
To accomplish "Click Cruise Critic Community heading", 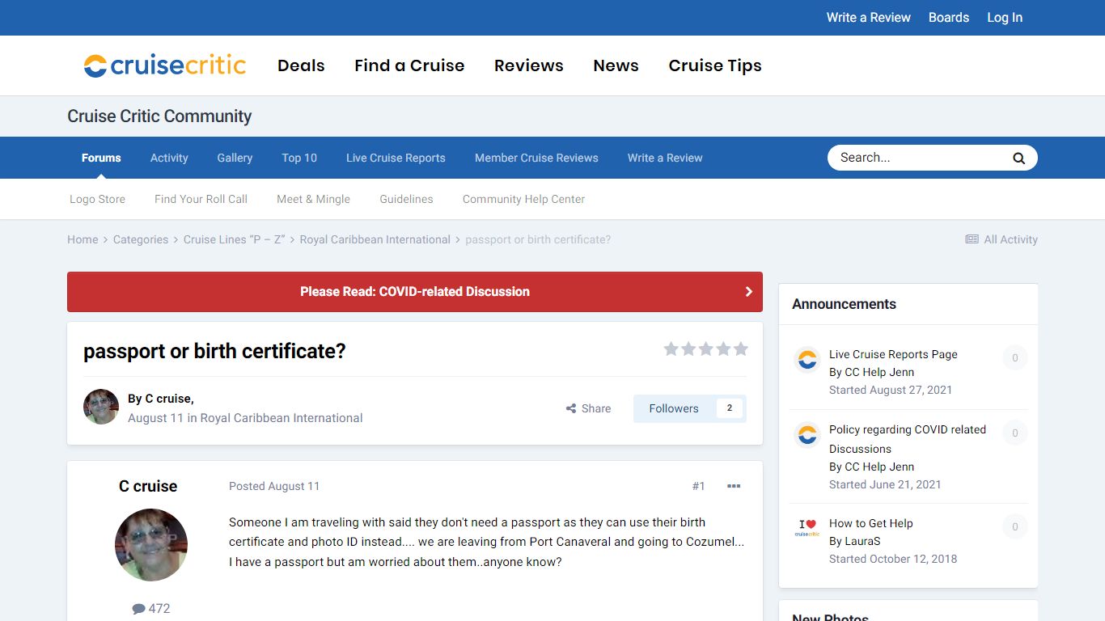I will tap(159, 116).
